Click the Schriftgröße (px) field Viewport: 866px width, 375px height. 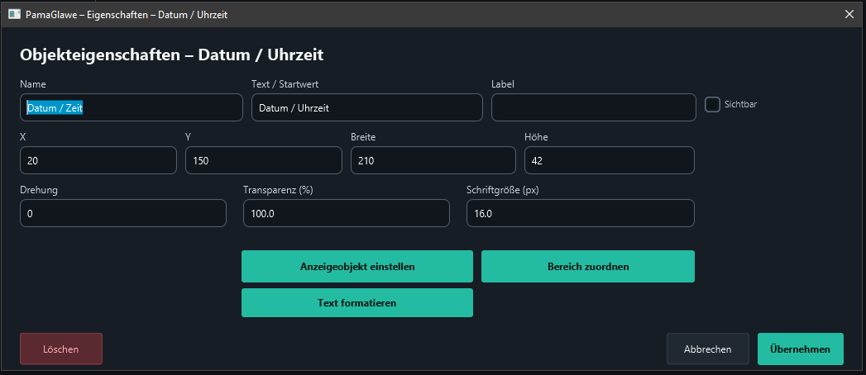coord(581,213)
